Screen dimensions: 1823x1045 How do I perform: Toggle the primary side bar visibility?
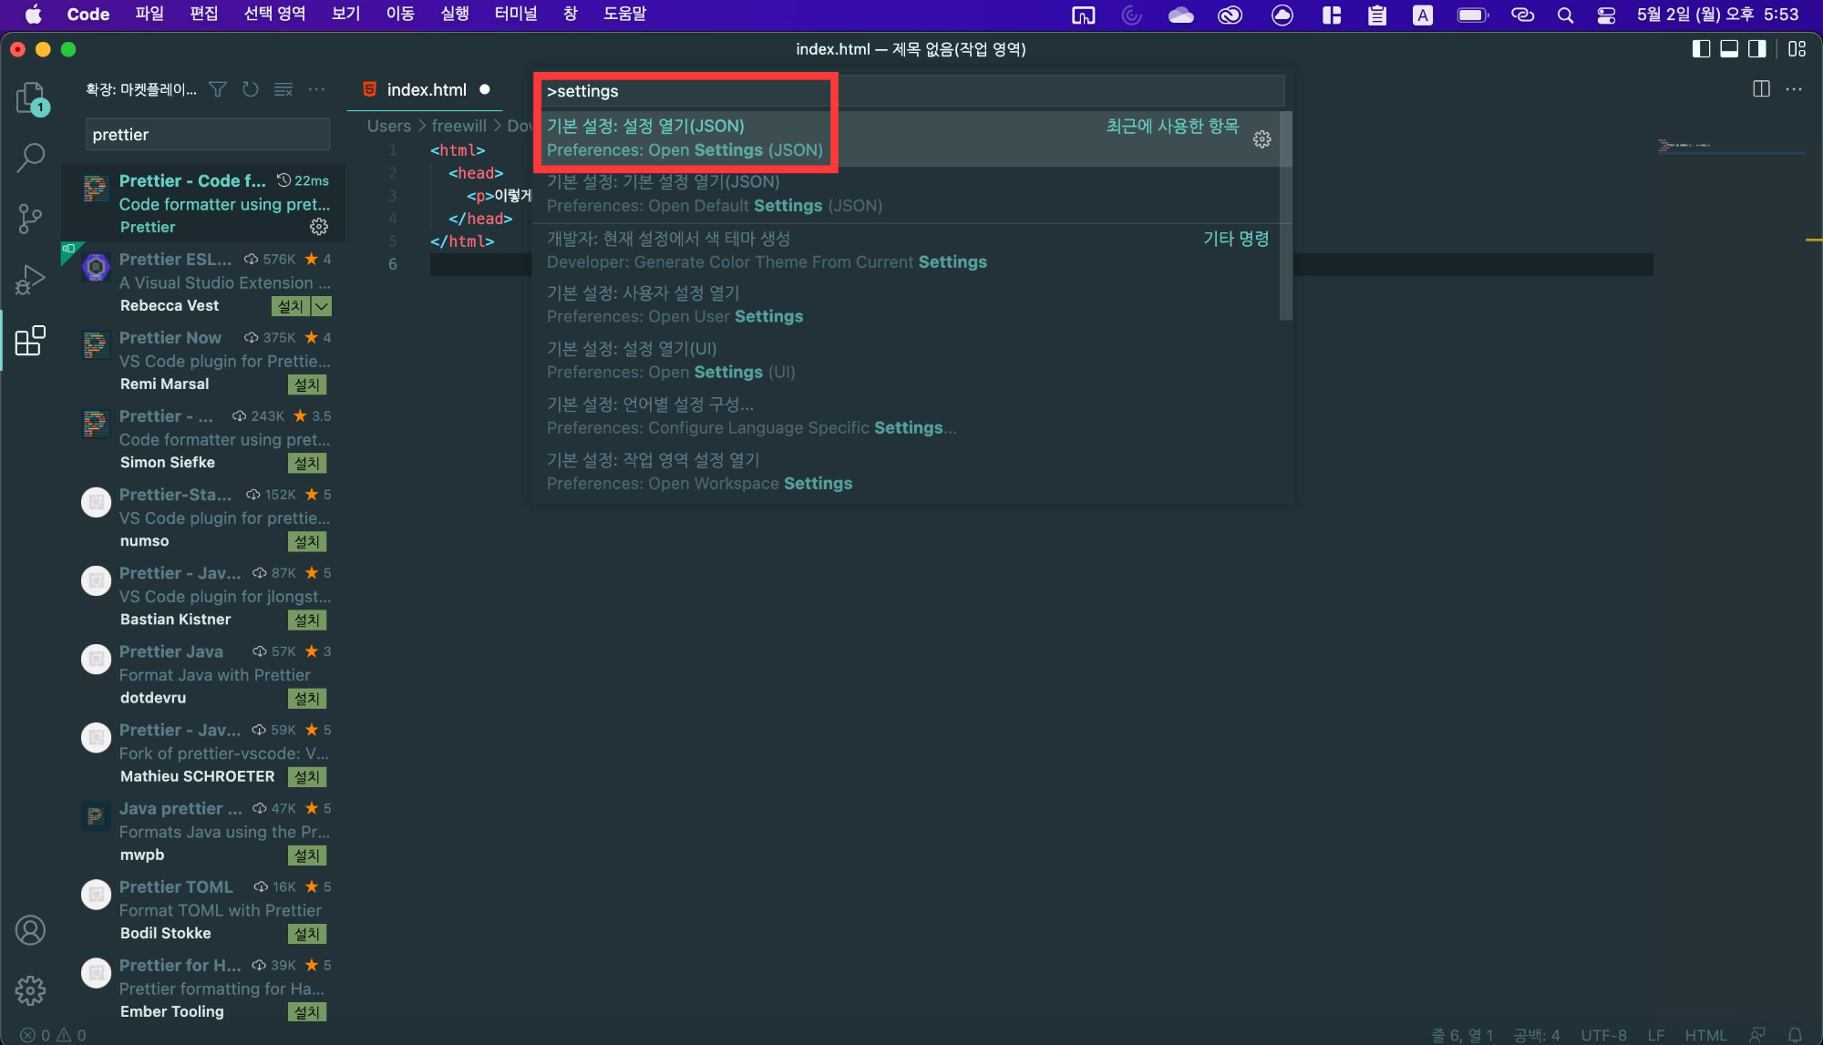[x=1701, y=49]
